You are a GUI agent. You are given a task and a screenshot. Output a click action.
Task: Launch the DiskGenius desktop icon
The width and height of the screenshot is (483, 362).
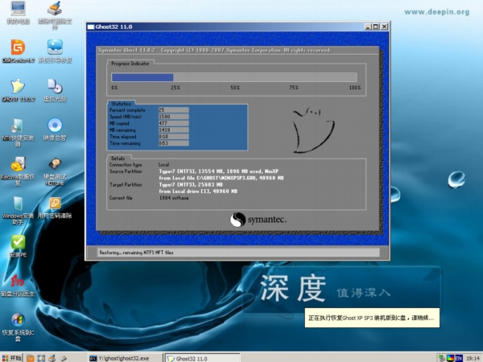pyautogui.click(x=18, y=51)
